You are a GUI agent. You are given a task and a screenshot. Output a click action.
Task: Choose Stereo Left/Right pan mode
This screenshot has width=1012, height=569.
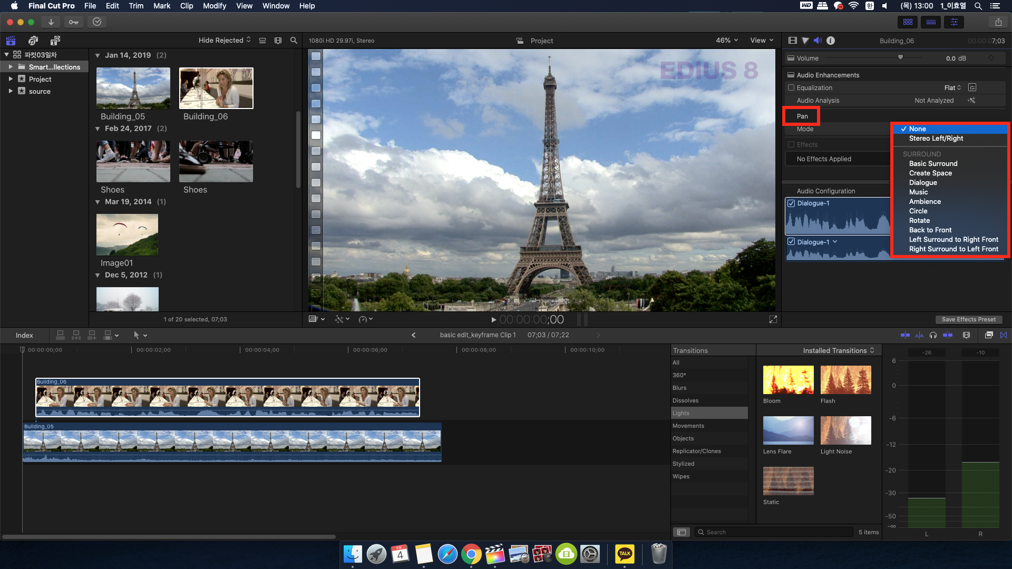point(936,139)
